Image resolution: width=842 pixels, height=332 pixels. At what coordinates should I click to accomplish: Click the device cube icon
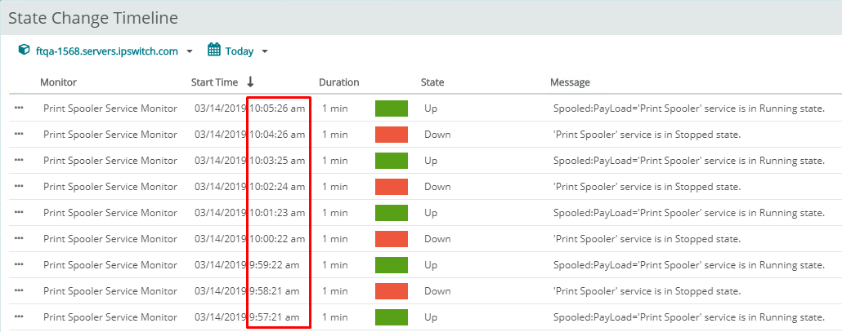pos(24,51)
